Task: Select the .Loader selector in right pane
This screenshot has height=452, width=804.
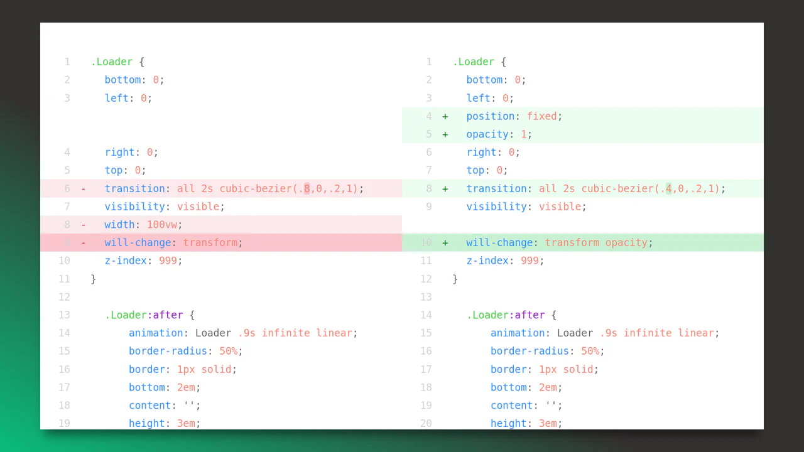Action: click(x=474, y=62)
